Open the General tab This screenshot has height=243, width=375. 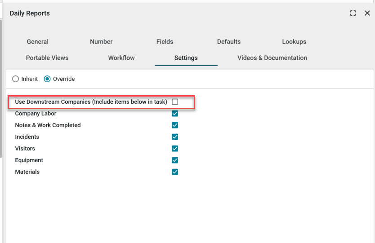pyautogui.click(x=37, y=42)
